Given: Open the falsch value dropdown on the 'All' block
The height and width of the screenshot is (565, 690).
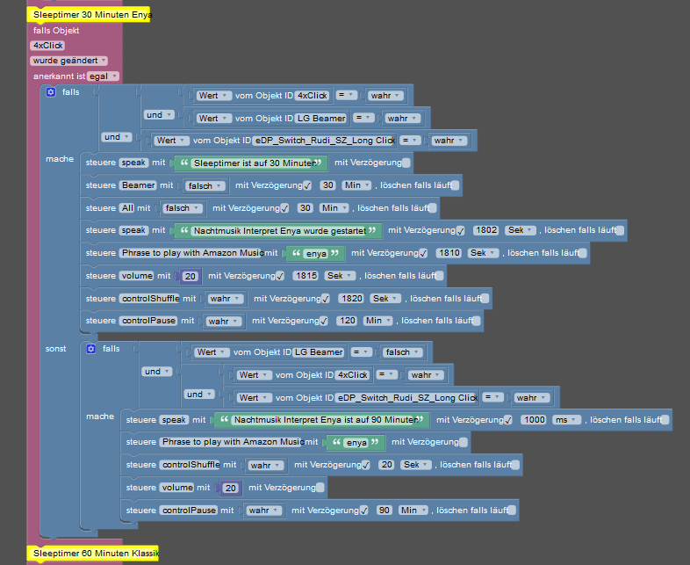Looking at the screenshot, I should point(183,208).
